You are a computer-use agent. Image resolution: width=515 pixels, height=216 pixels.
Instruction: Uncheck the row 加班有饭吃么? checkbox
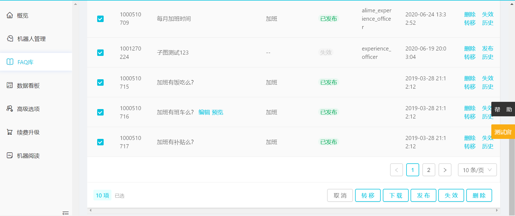(x=100, y=82)
